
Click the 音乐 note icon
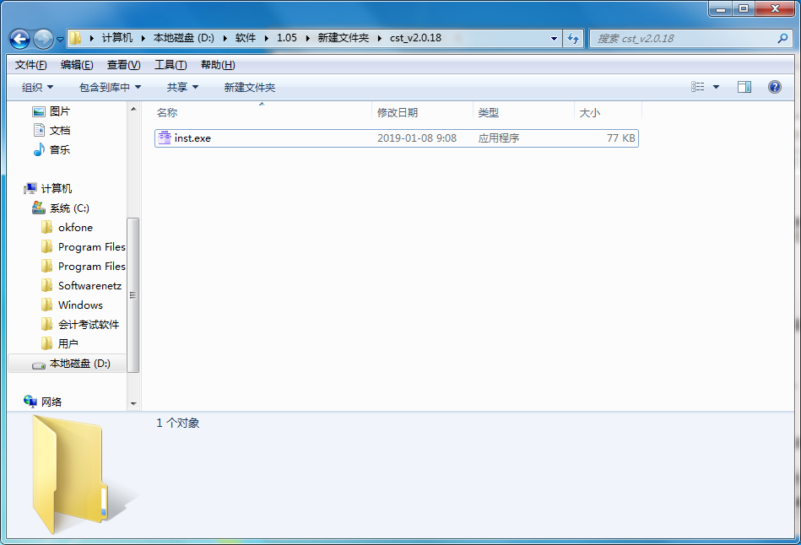coord(39,149)
